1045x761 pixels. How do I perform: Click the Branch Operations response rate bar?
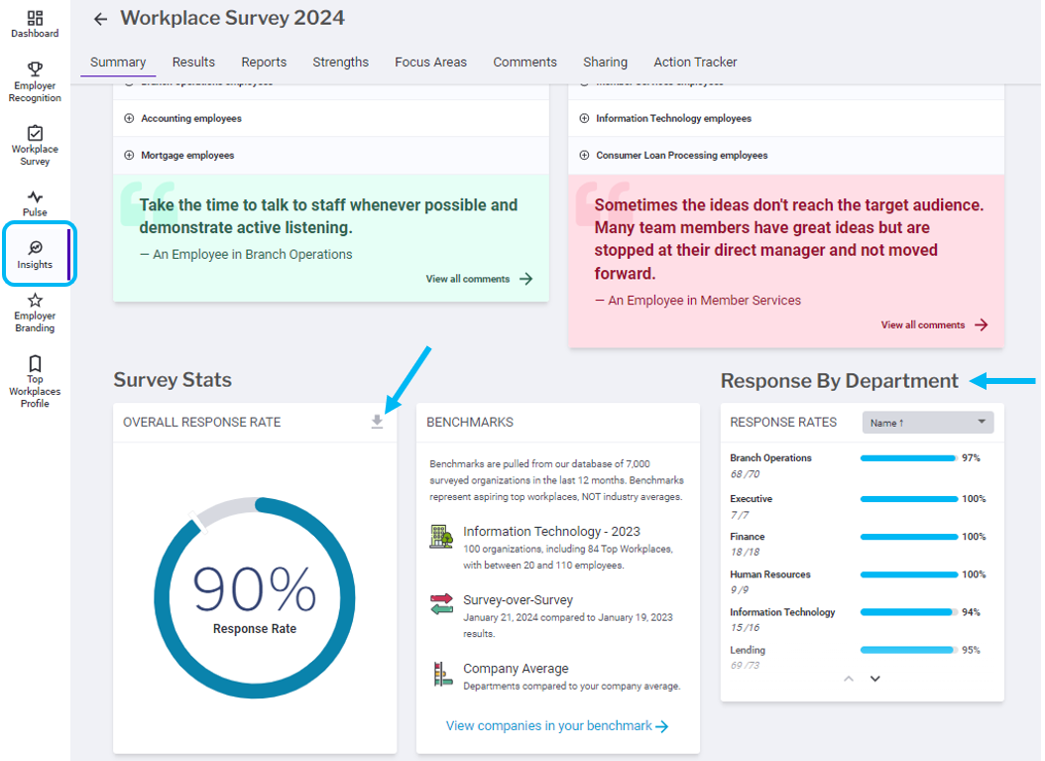coord(907,458)
